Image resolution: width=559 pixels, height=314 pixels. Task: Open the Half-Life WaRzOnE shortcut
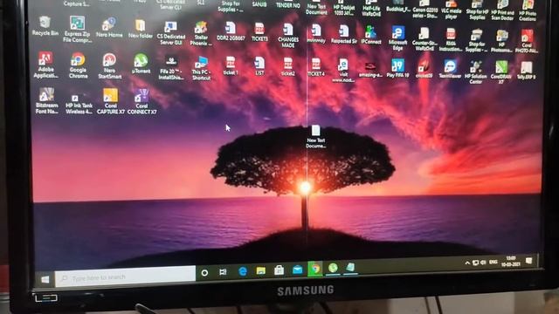tap(371, 8)
